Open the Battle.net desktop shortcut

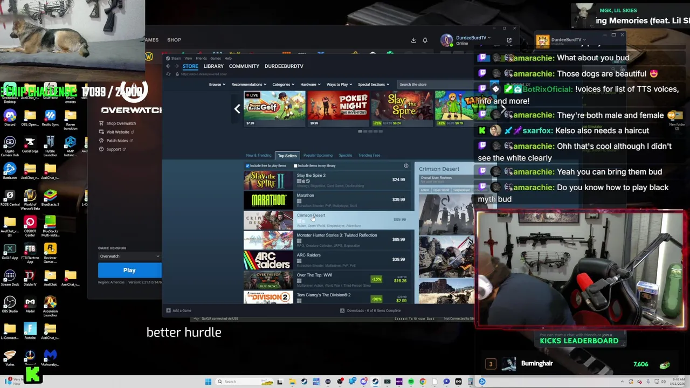point(10,171)
